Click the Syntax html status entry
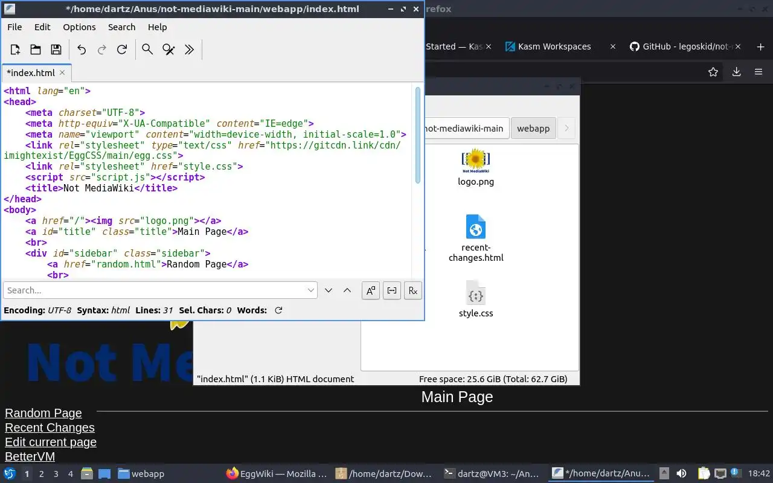This screenshot has width=773, height=483. [103, 310]
